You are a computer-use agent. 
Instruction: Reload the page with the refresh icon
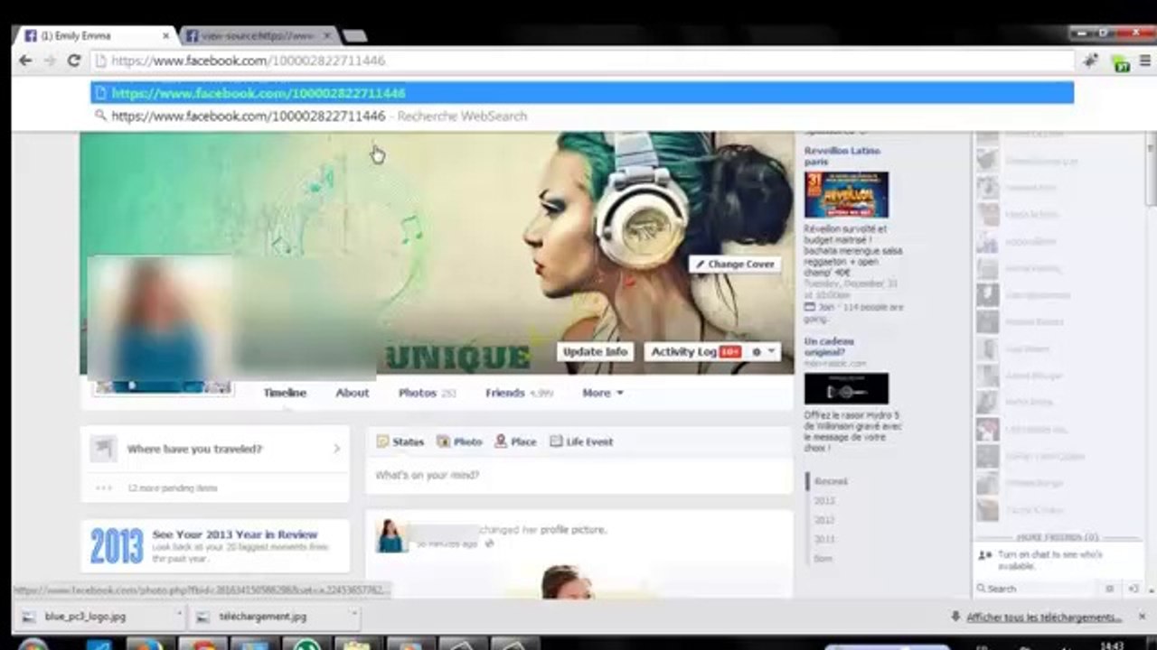(74, 60)
